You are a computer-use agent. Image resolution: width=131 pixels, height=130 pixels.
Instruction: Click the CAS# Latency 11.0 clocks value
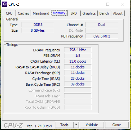point(78,61)
